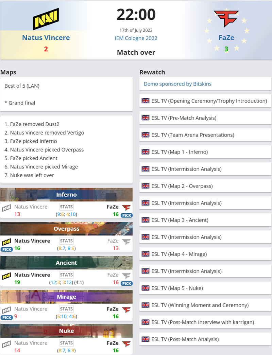The width and height of the screenshot is (272, 355).
Task: Click FaZe icon on Mirage map row
Action: (x=126, y=310)
